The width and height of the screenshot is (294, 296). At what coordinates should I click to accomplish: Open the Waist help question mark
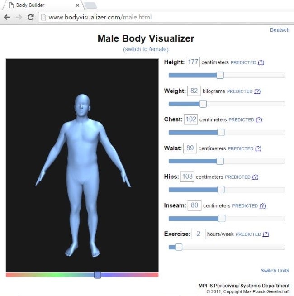(258, 148)
